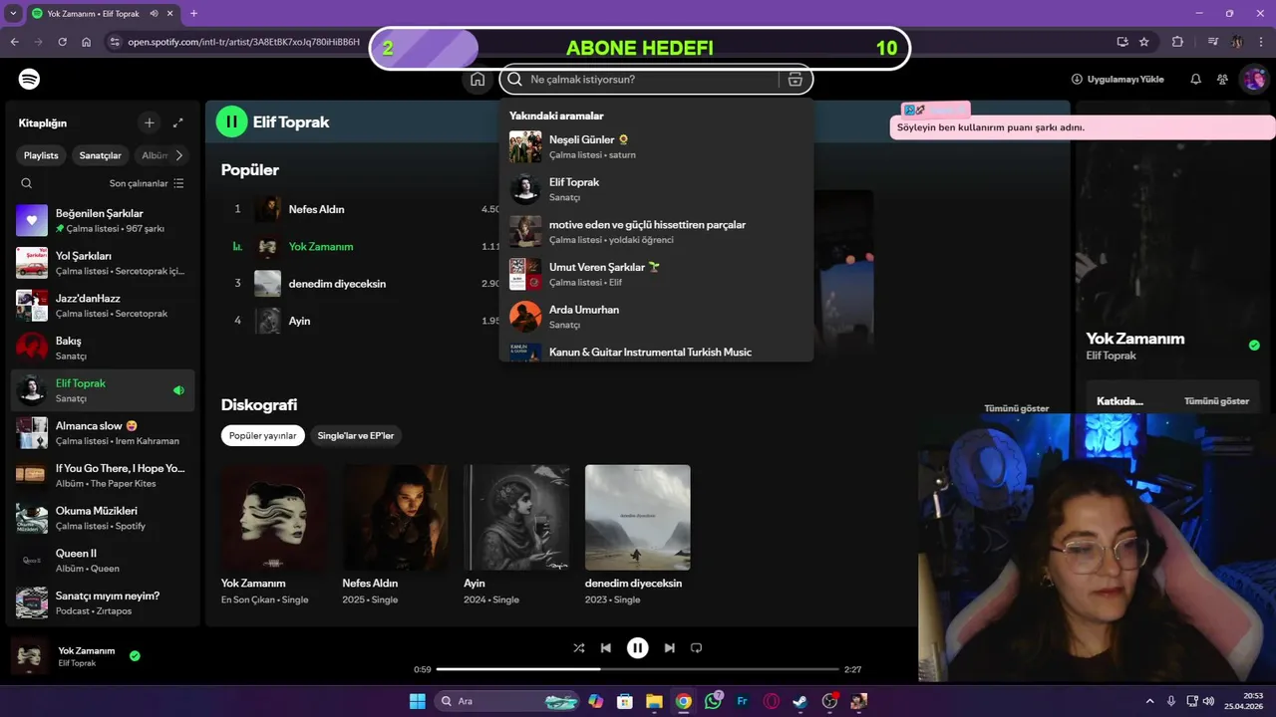Open Umut Veren Şarkılar recent search
This screenshot has width=1276, height=717.
click(x=657, y=274)
